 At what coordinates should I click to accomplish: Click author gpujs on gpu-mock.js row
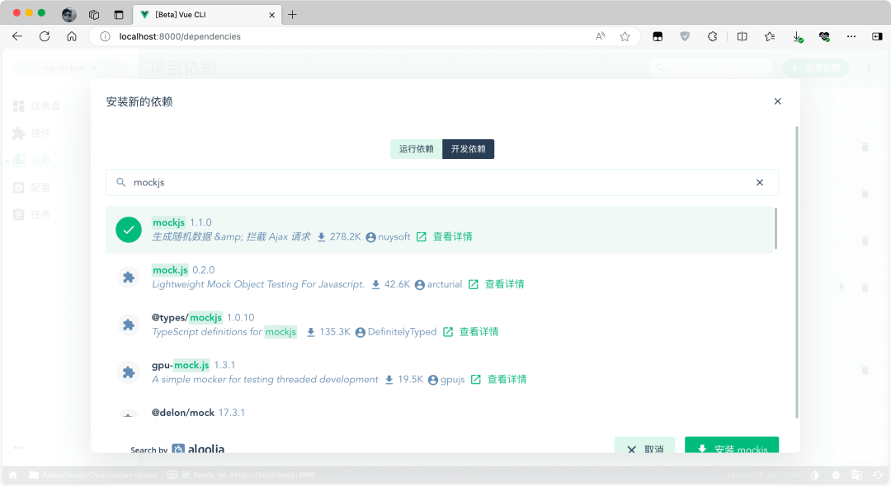[446, 380]
